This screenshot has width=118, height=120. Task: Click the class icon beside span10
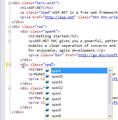[x=48, y=76]
